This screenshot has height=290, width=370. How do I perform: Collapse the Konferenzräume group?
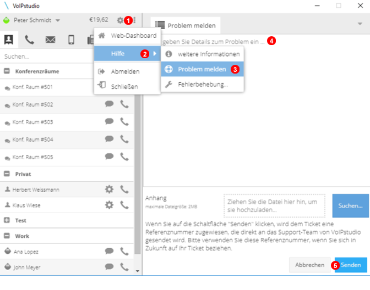[7, 71]
